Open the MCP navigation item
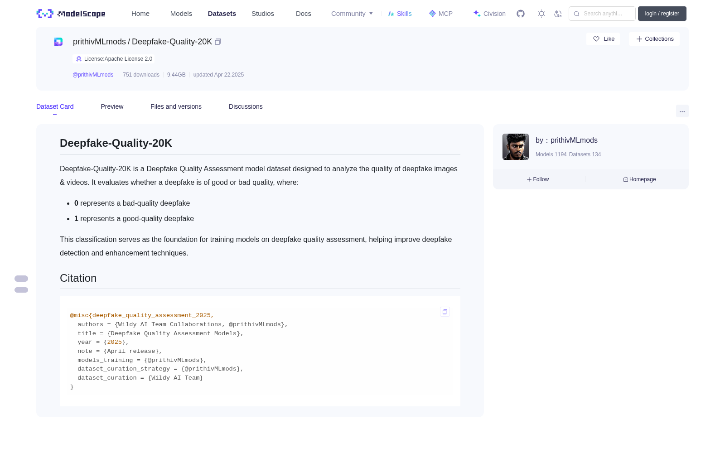Image resolution: width=725 pixels, height=453 pixels. 440,14
